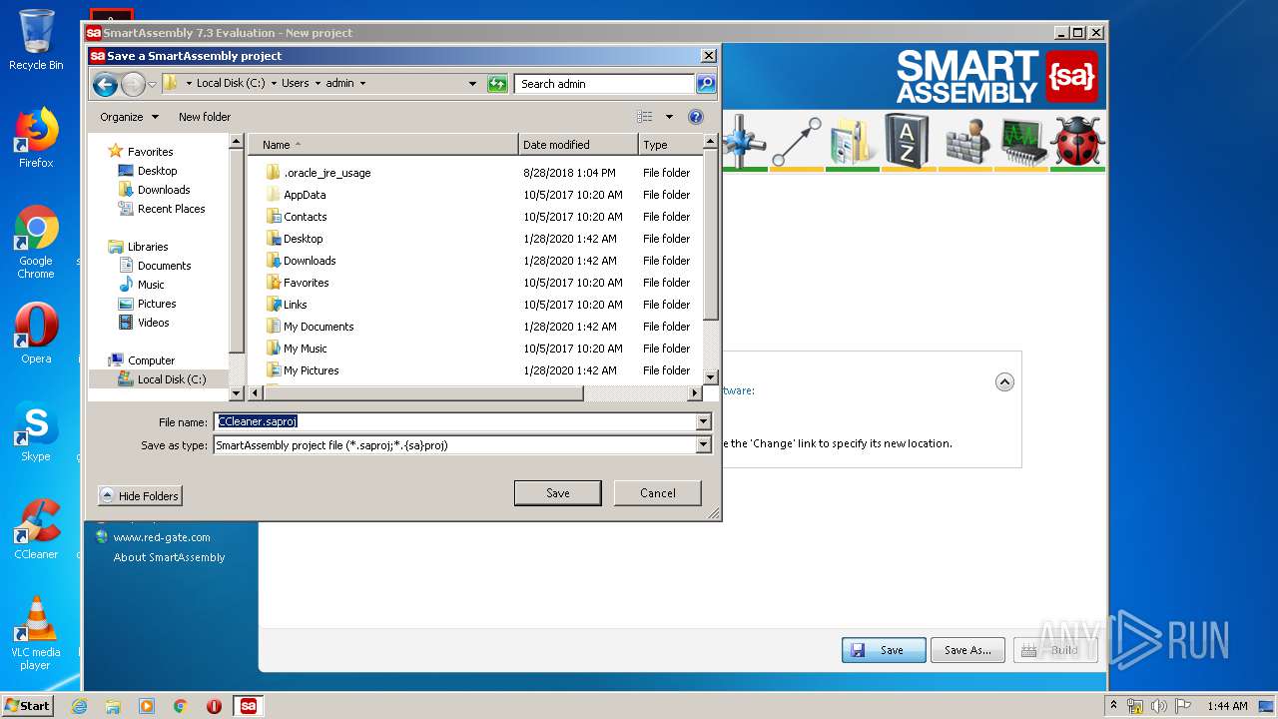Open the dependencies merging icon in SmartAssembly
Viewport: 1278px width, 719px height.
click(x=743, y=140)
